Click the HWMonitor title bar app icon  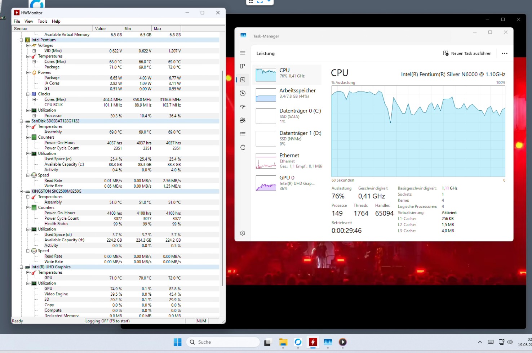tap(17, 13)
